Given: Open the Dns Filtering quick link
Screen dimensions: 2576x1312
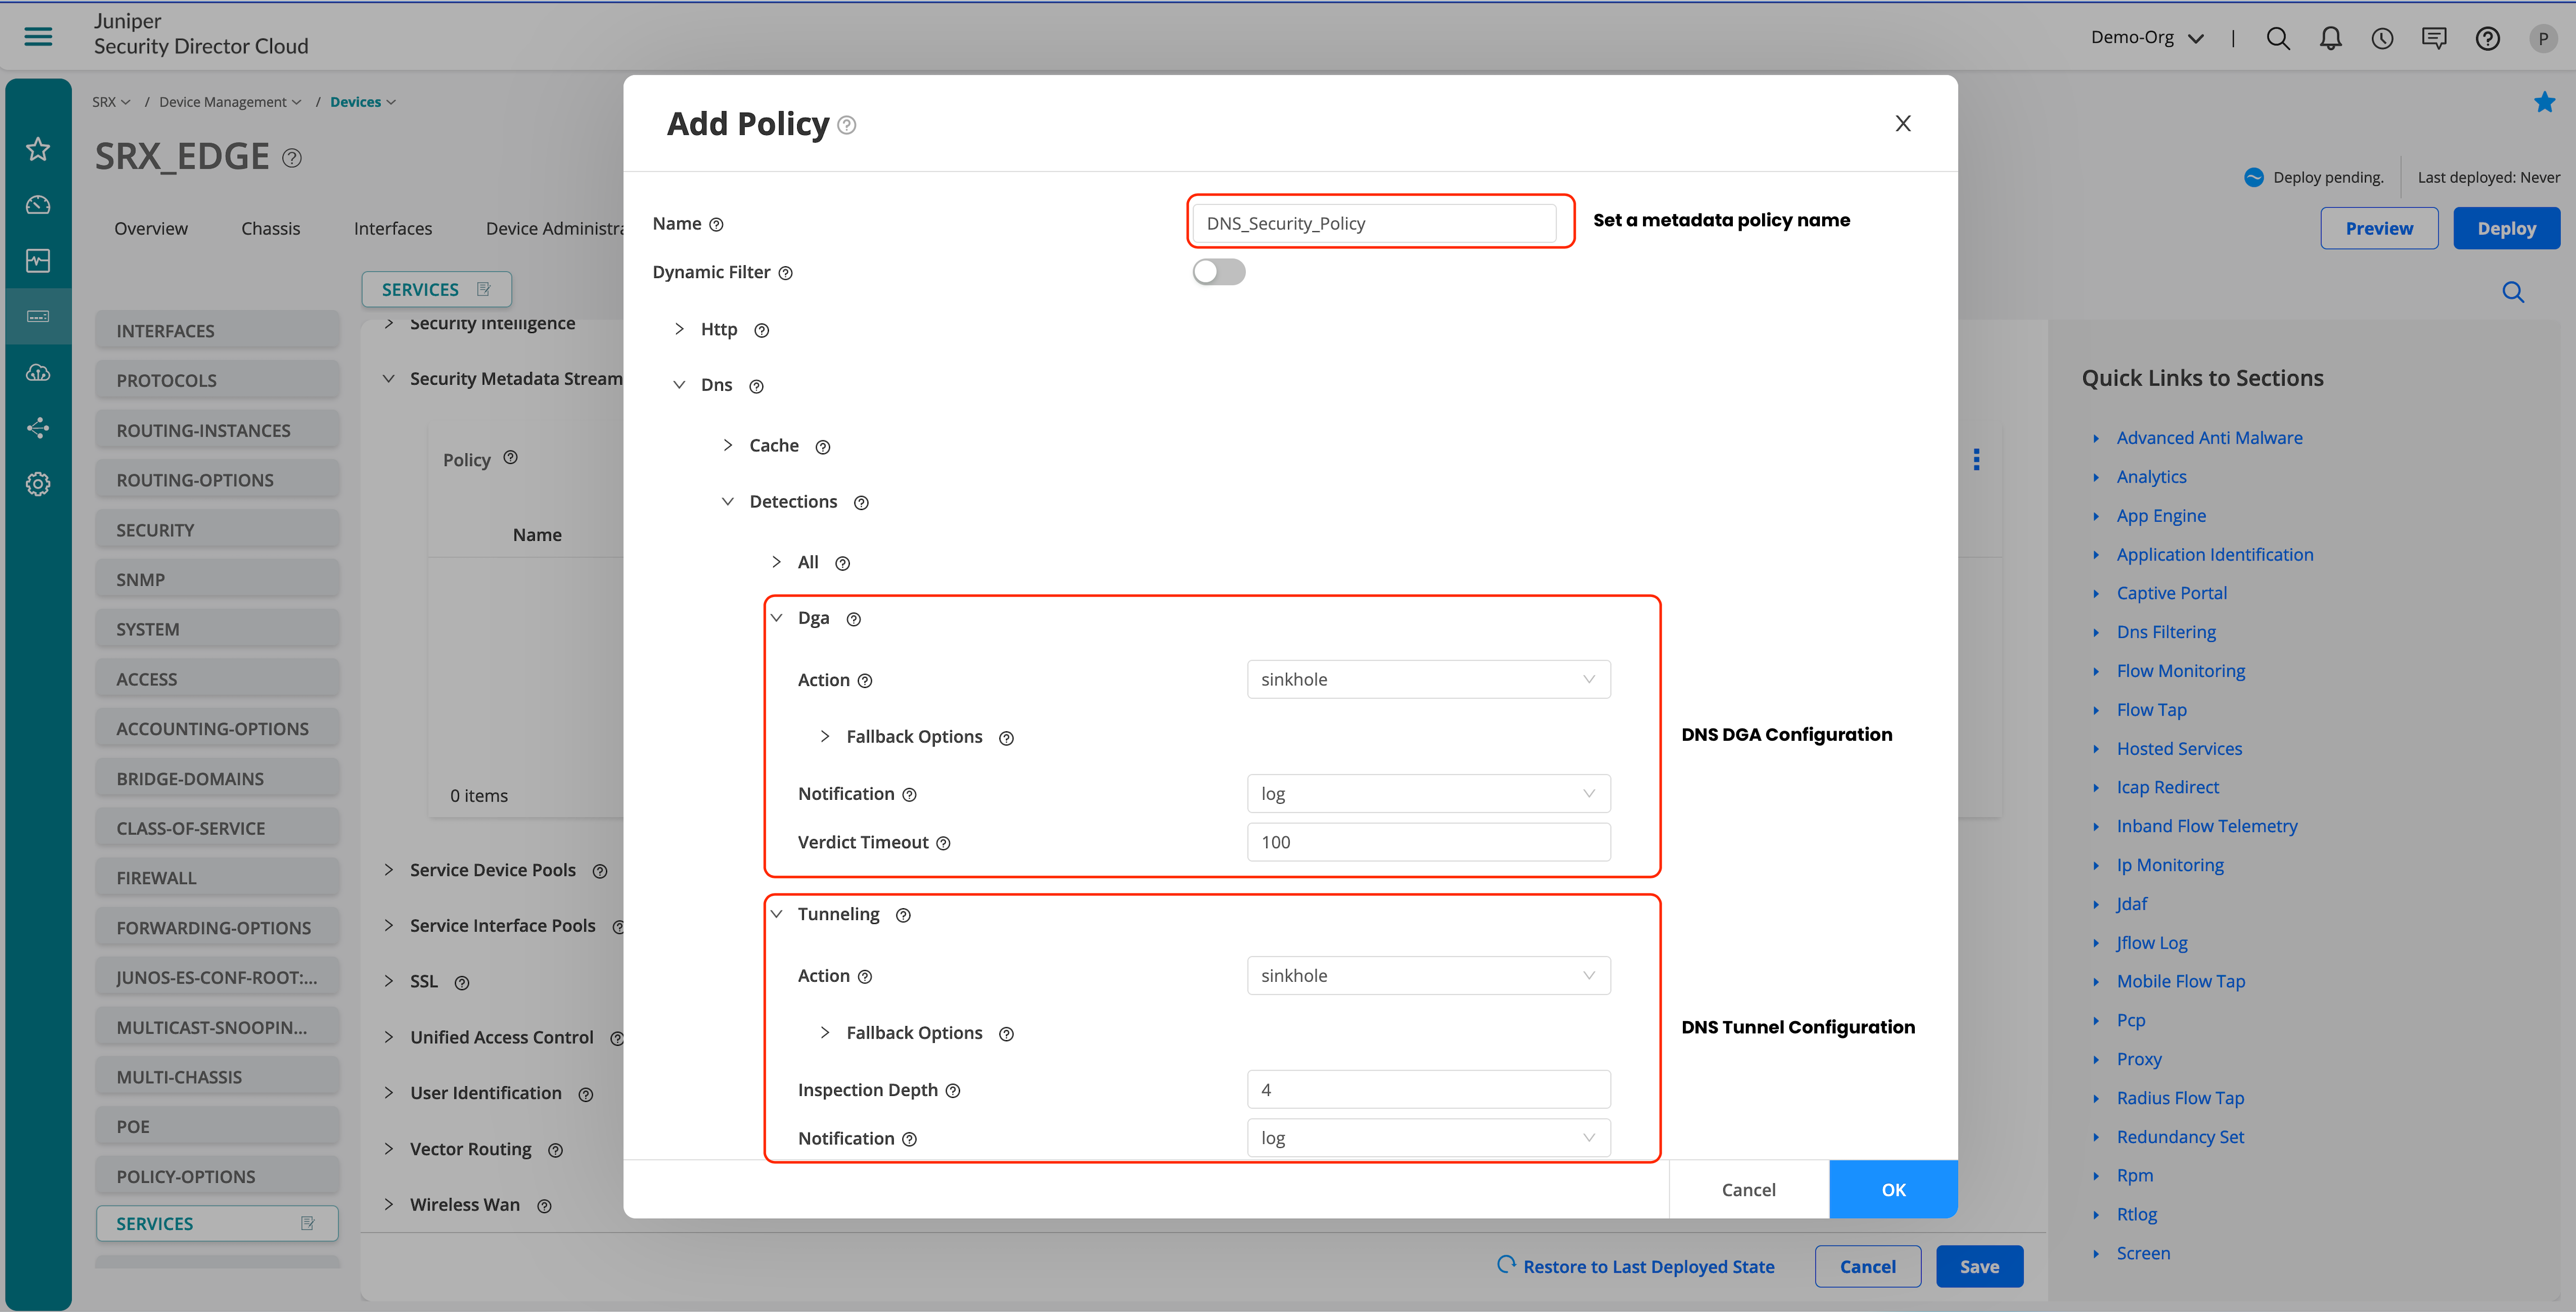Looking at the screenshot, I should (x=2166, y=632).
